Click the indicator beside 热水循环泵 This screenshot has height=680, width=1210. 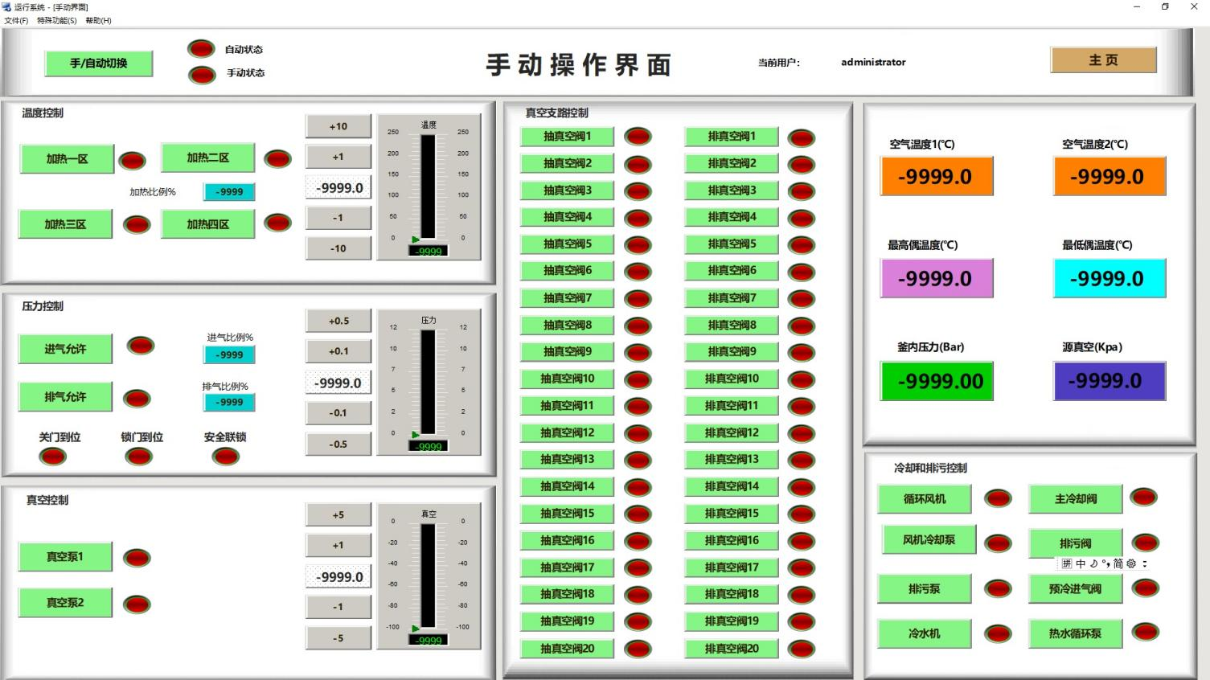click(1144, 633)
